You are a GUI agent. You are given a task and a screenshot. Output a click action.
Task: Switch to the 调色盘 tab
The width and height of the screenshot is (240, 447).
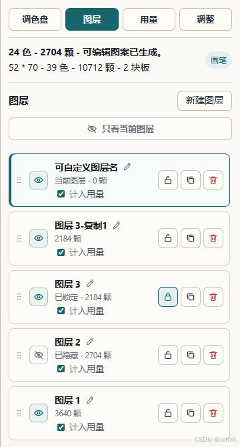point(35,19)
